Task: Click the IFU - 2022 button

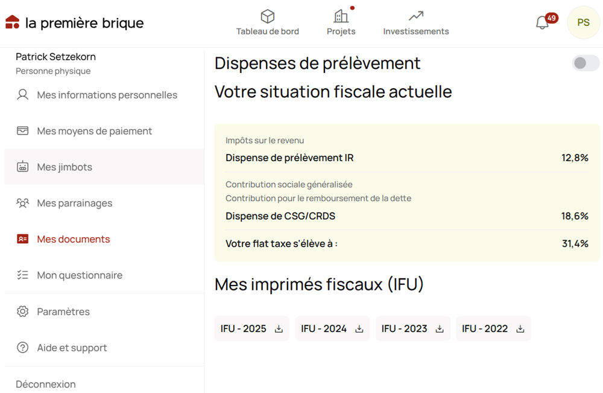Action: click(x=493, y=328)
